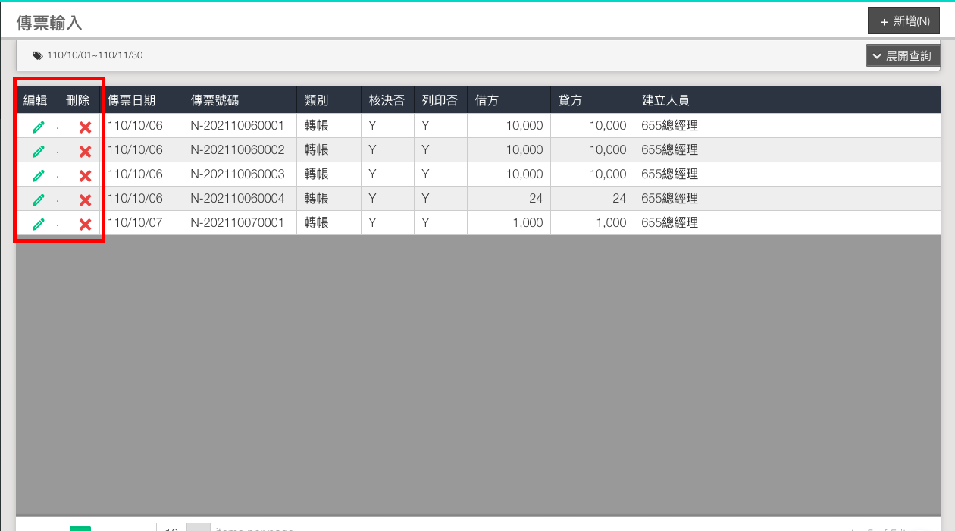Image resolution: width=955 pixels, height=531 pixels.
Task: Open voucher N-202110060003 via its edit pencil
Action: (x=38, y=175)
